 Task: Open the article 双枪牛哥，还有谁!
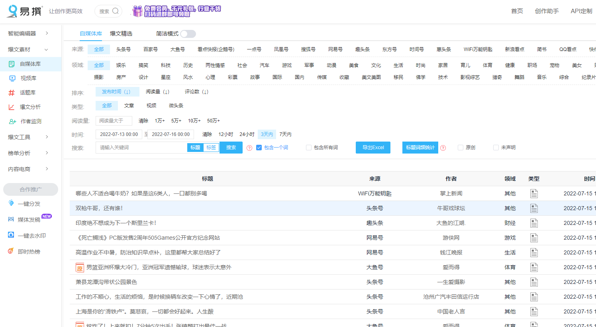99,208
